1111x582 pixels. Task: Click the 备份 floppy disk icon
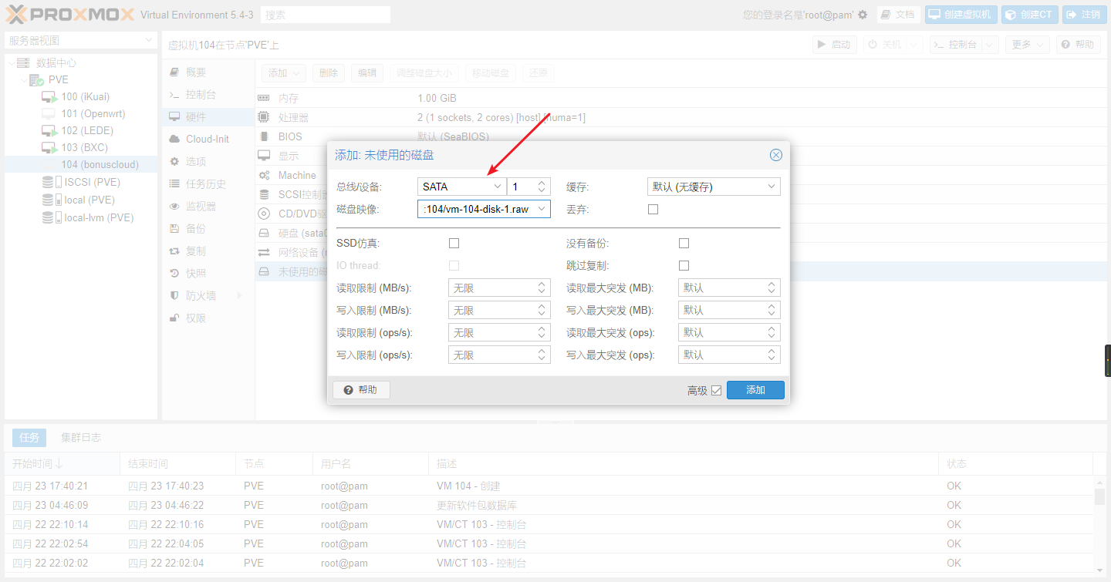[x=174, y=229]
